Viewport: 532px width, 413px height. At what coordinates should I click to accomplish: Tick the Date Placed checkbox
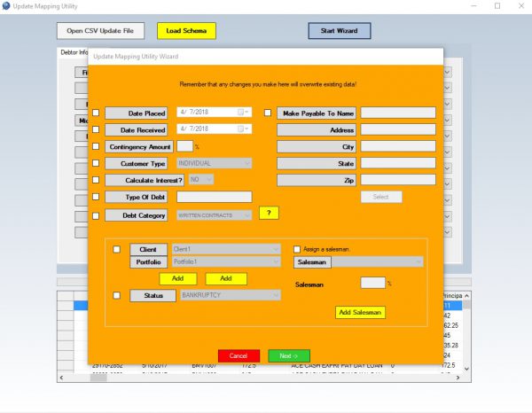click(x=96, y=113)
